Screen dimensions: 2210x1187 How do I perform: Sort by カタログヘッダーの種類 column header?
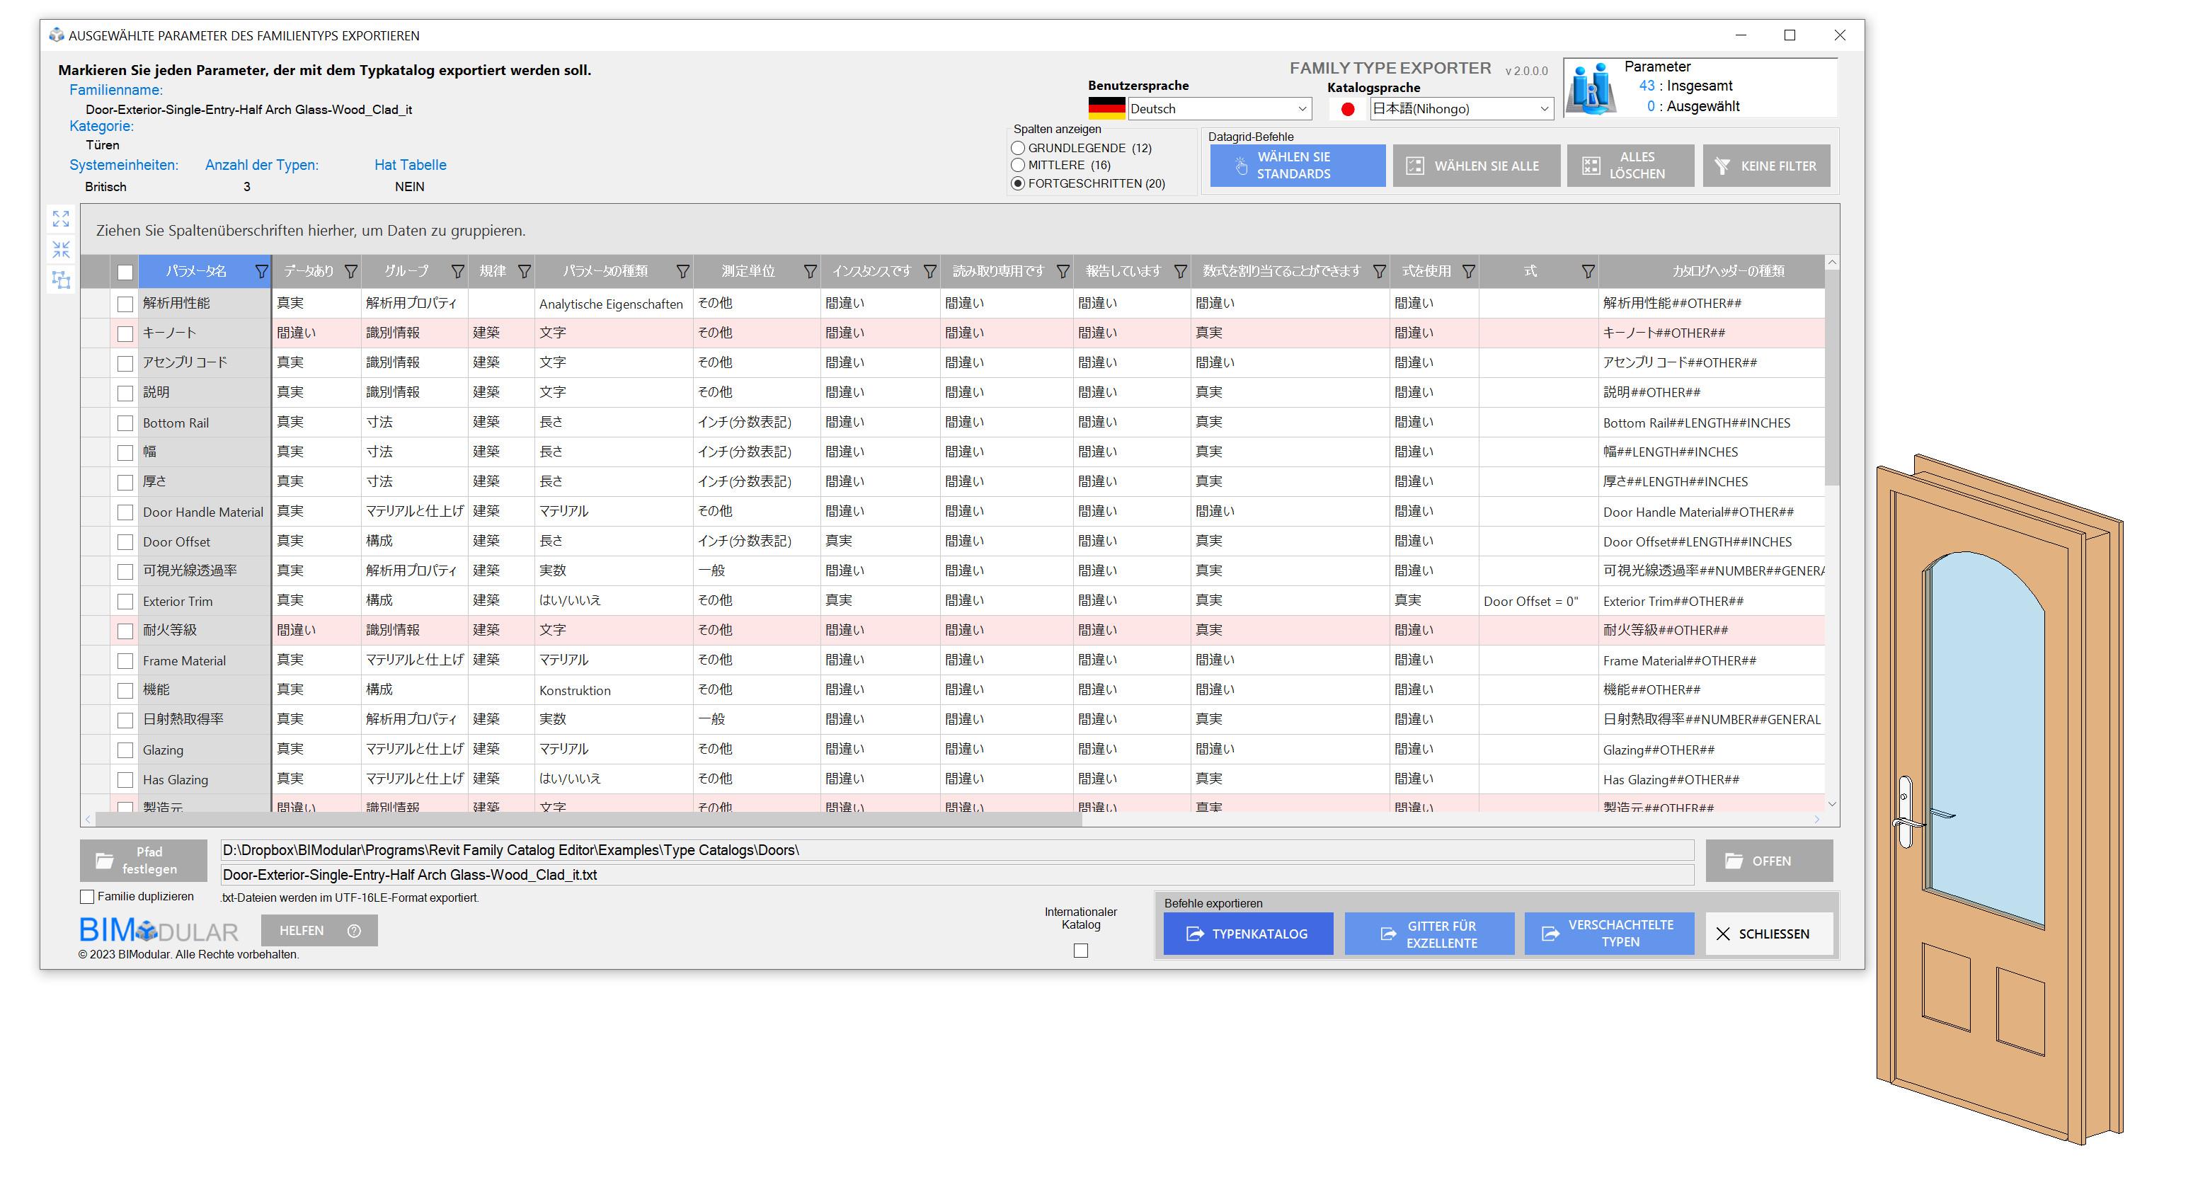pos(1727,272)
